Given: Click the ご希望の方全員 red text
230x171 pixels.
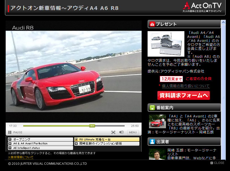Looking at the screenshot, I should (199, 79).
